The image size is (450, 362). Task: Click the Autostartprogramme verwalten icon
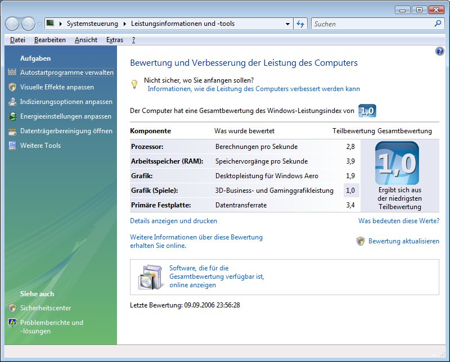point(12,73)
